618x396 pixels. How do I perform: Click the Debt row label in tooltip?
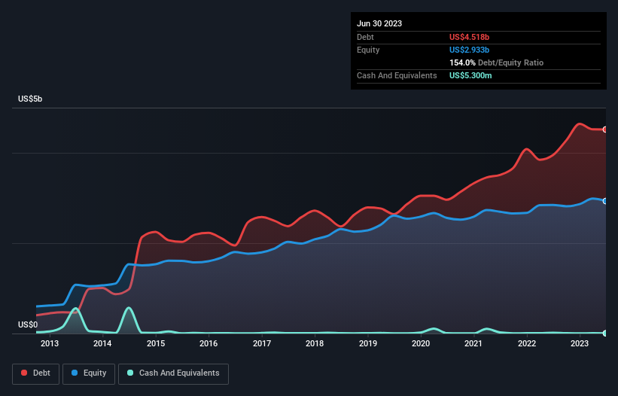pos(365,37)
